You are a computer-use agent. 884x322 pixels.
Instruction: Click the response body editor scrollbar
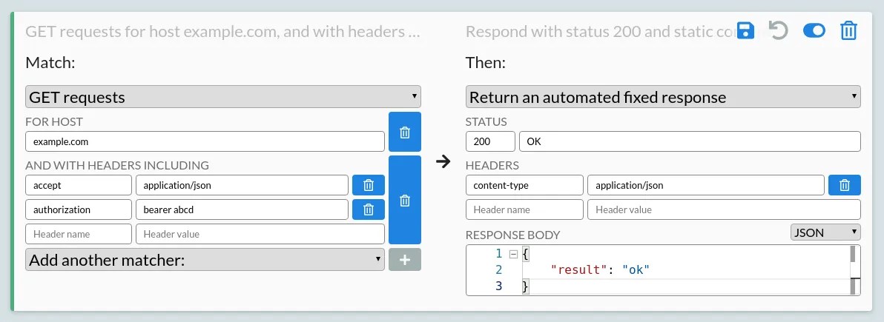(x=854, y=270)
